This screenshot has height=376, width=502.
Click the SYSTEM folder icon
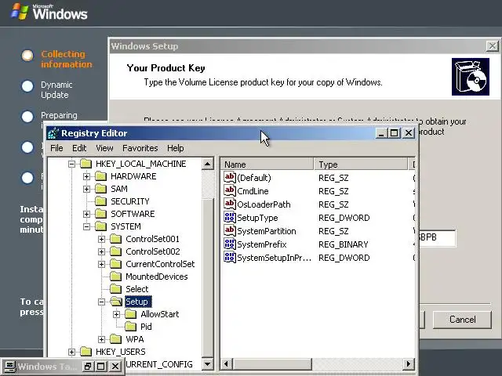coord(100,226)
